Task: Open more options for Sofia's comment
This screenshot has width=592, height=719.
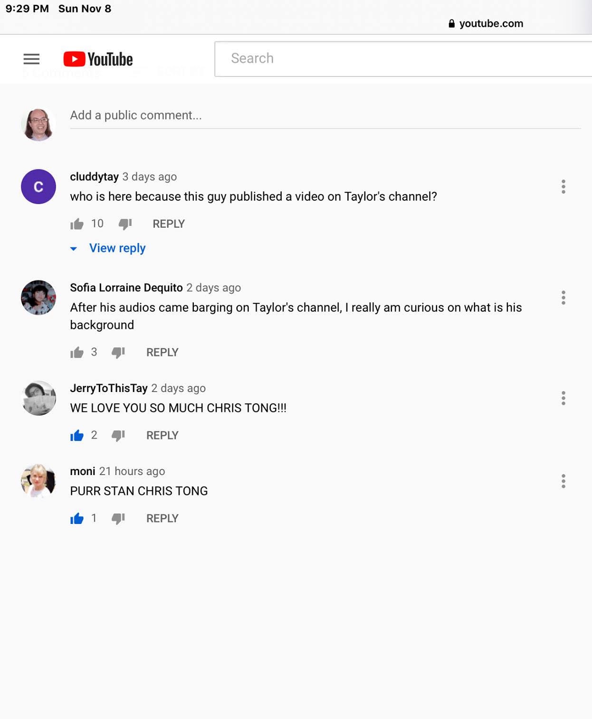Action: (x=563, y=298)
